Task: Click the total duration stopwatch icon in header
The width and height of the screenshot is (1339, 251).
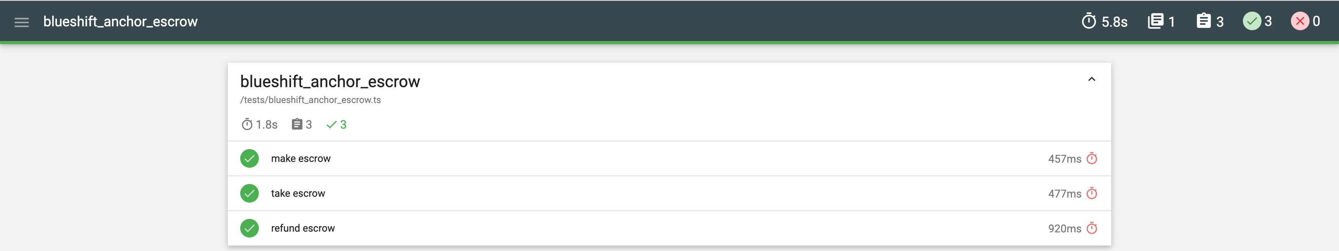Action: pyautogui.click(x=1088, y=21)
